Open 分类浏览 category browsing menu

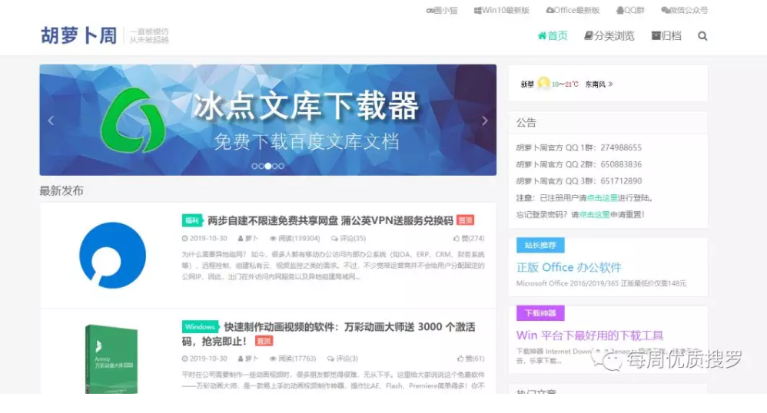[x=609, y=35]
